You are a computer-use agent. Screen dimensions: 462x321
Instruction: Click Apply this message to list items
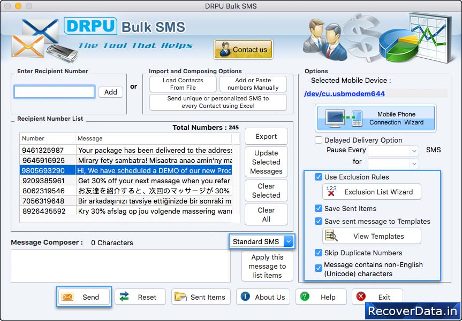point(267,266)
